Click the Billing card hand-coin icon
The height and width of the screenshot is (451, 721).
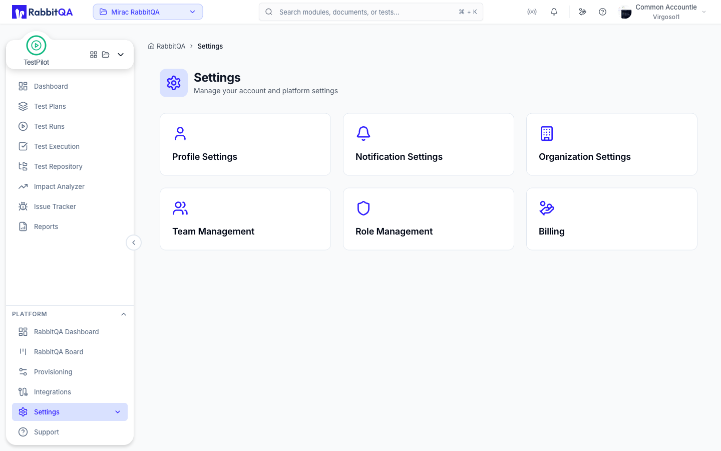547,208
